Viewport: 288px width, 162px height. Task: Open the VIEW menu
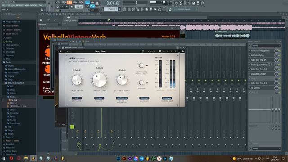click(x=27, y=5)
